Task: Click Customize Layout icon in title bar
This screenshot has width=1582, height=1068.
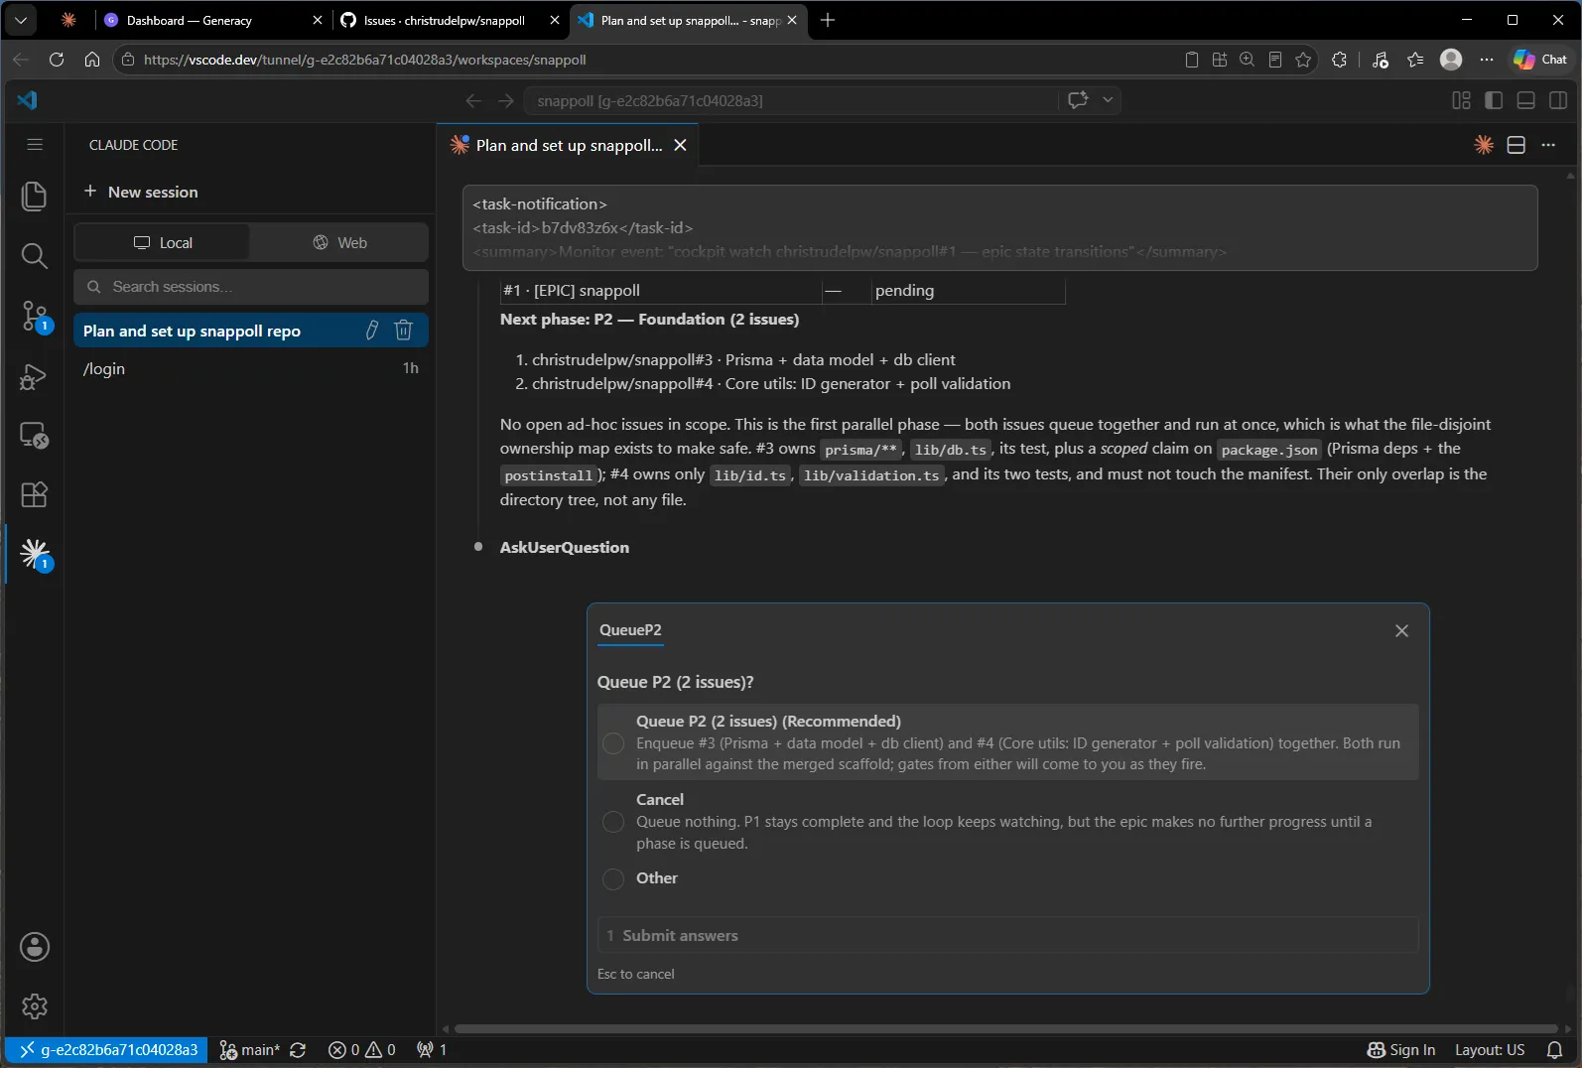Action: point(1461,100)
